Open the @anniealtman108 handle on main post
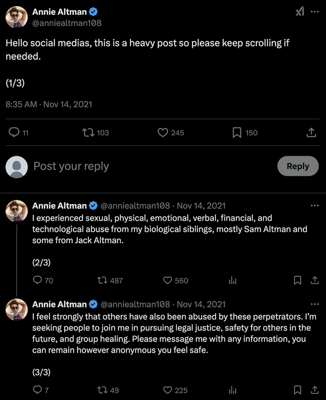 pyautogui.click(x=67, y=22)
